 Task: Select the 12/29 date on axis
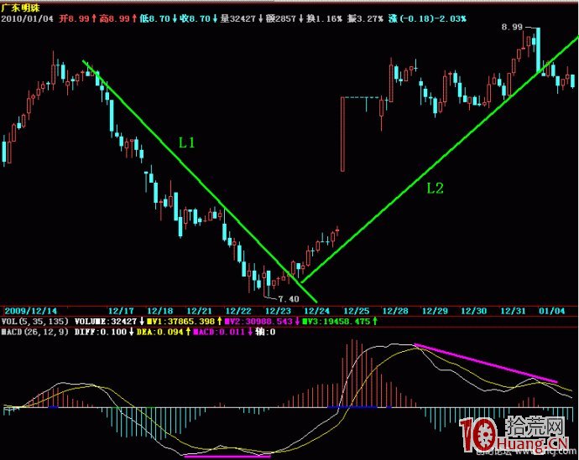tap(435, 311)
